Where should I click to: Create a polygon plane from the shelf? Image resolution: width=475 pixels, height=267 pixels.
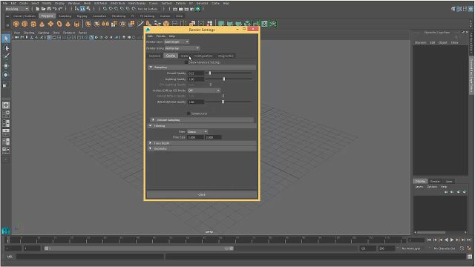click(50, 24)
